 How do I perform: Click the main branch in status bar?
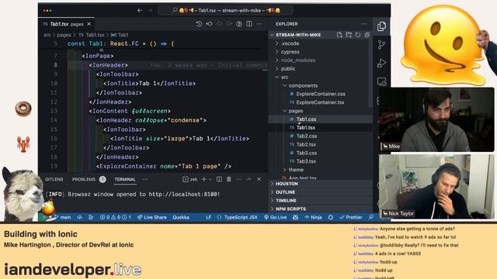(62, 217)
